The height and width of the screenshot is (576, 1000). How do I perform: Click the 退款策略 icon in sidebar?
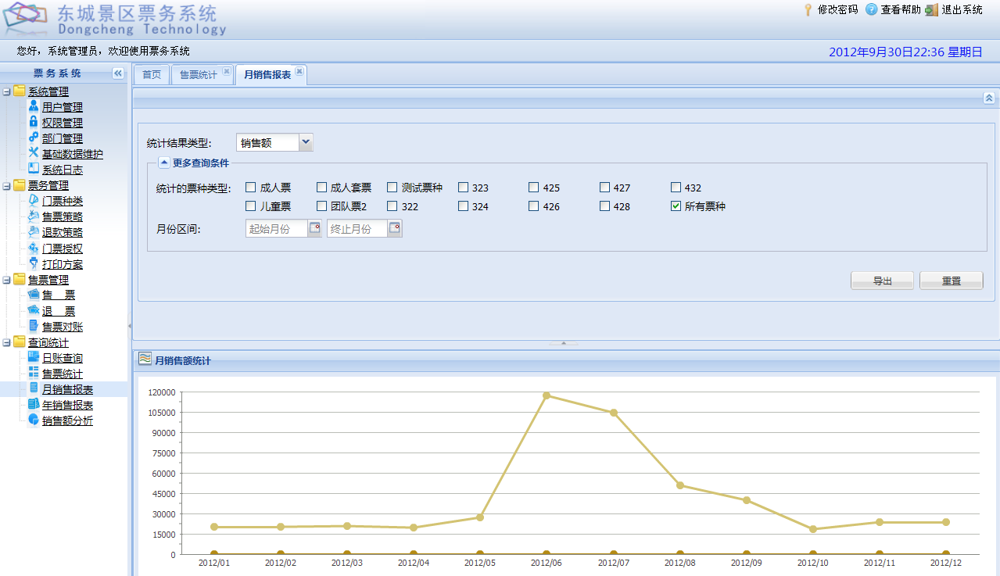coord(34,232)
